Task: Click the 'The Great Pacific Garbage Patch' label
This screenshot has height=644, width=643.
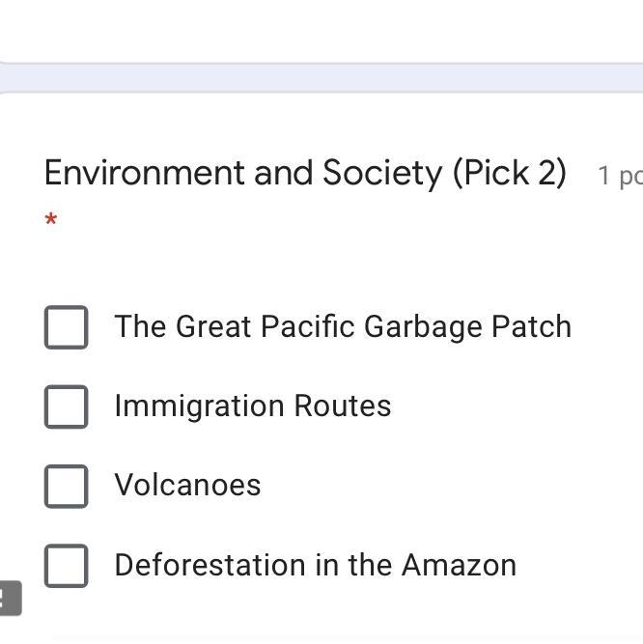Action: pos(343,327)
